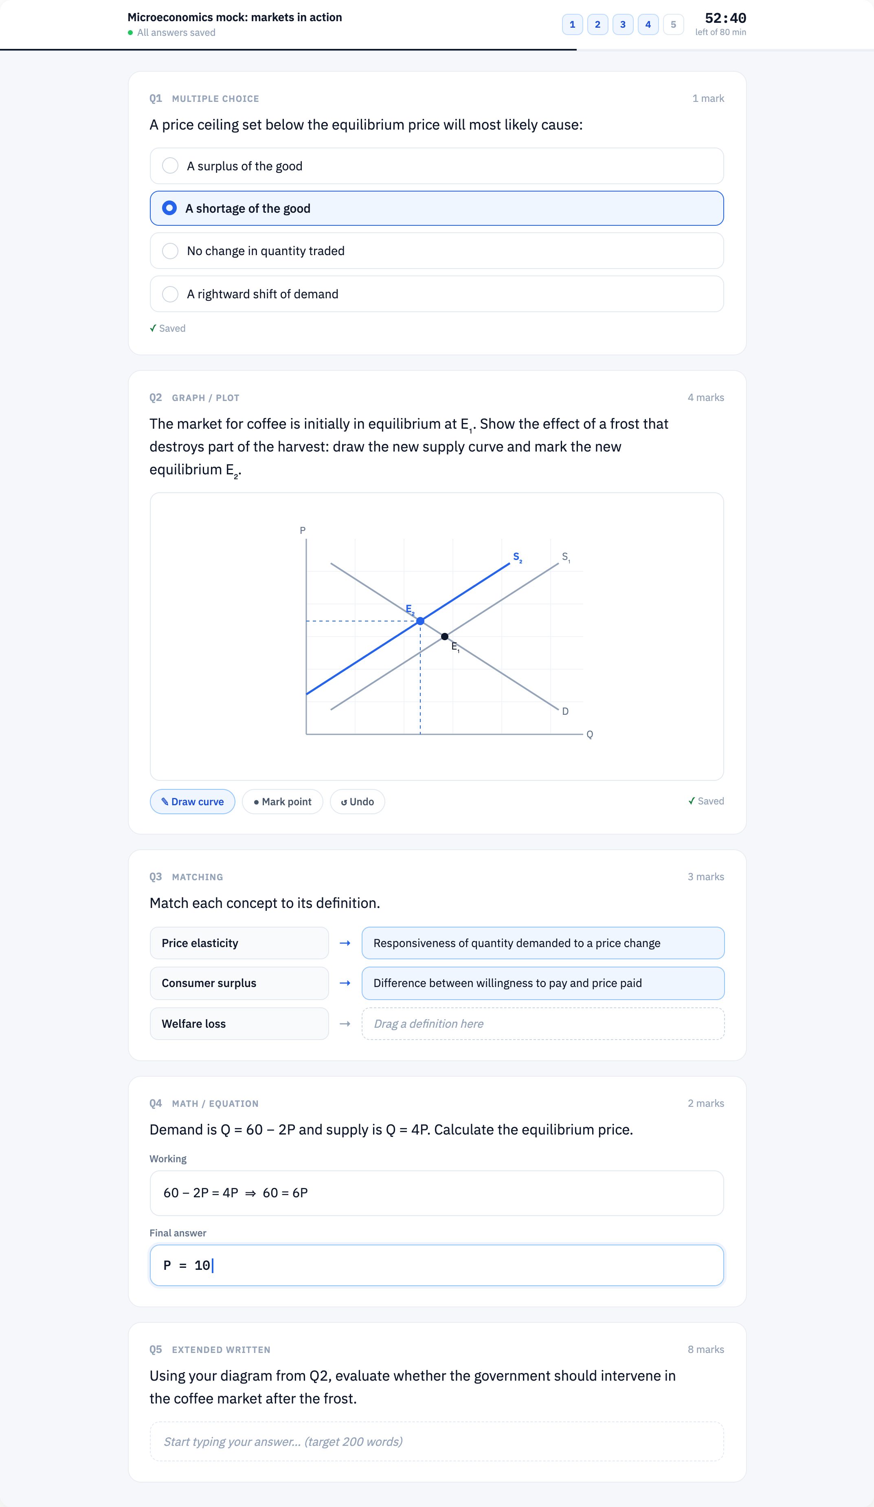This screenshot has width=874, height=1507.
Task: Click the Q5 extended answer text area
Action: pyautogui.click(x=437, y=1441)
